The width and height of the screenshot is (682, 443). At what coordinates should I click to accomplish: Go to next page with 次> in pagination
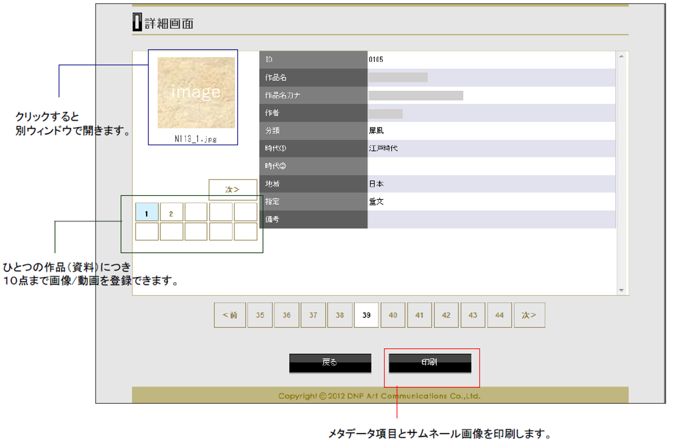point(529,315)
